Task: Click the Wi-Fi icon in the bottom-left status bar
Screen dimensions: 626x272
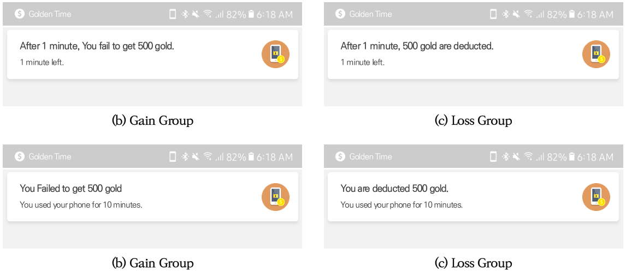Action: click(208, 157)
